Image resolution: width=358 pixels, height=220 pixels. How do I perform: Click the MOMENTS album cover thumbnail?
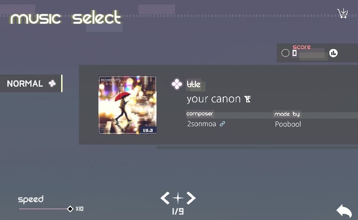(x=127, y=105)
